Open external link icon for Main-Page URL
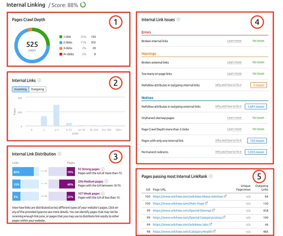The width and height of the screenshot is (283, 236). (206, 203)
